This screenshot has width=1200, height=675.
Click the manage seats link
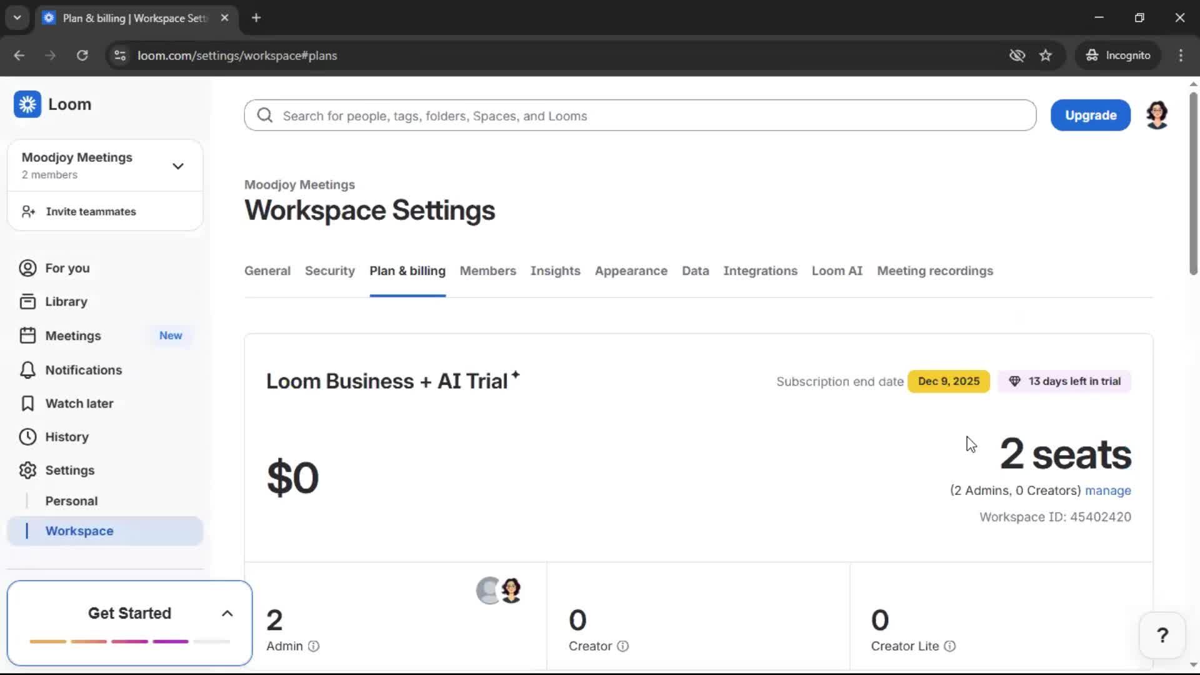(x=1107, y=491)
